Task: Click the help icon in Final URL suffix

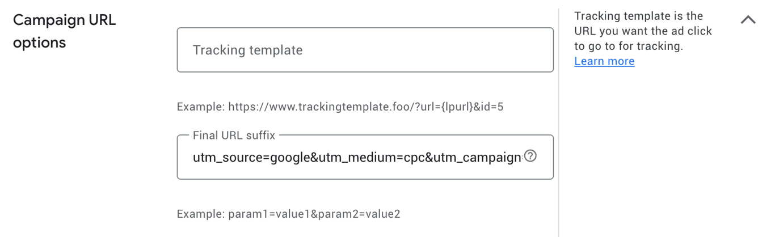Action: 530,156
